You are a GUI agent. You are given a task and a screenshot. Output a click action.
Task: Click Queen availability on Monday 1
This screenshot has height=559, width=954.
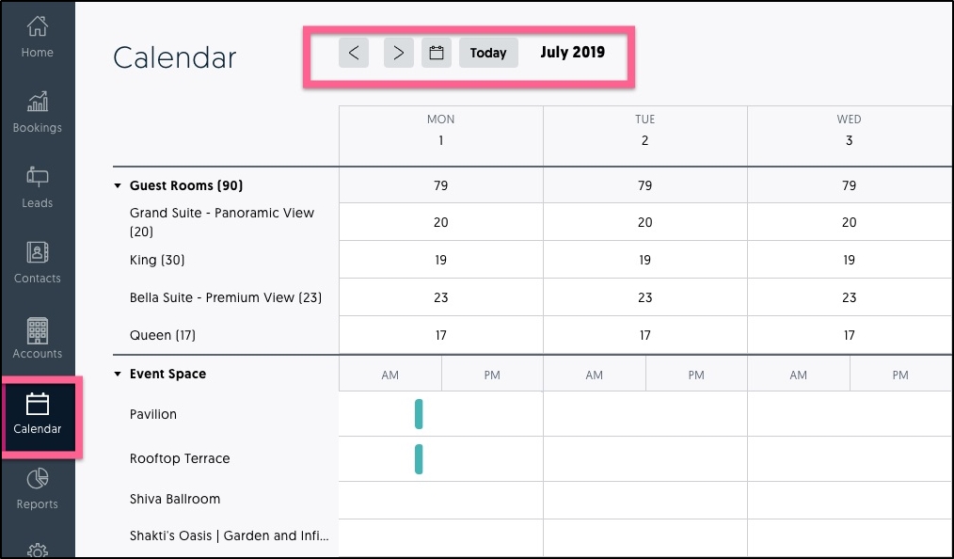pyautogui.click(x=440, y=335)
